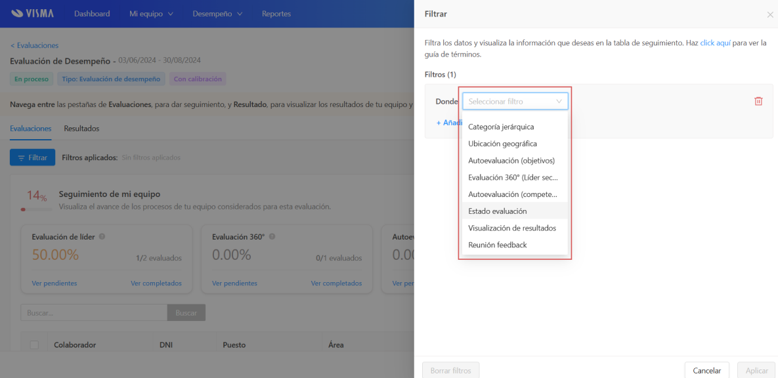Screen dimensions: 778x378
Task: Click the Área column header
Action: point(336,345)
